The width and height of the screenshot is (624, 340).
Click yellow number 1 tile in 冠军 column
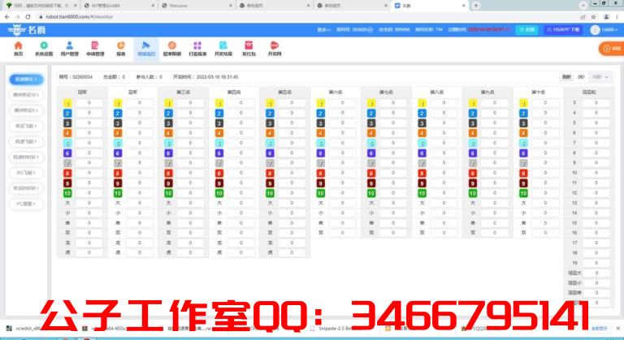[x=67, y=103]
